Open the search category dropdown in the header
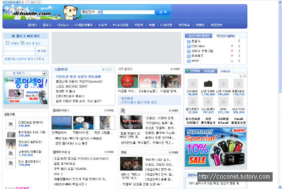The height and width of the screenshot is (189, 282). coord(92,12)
